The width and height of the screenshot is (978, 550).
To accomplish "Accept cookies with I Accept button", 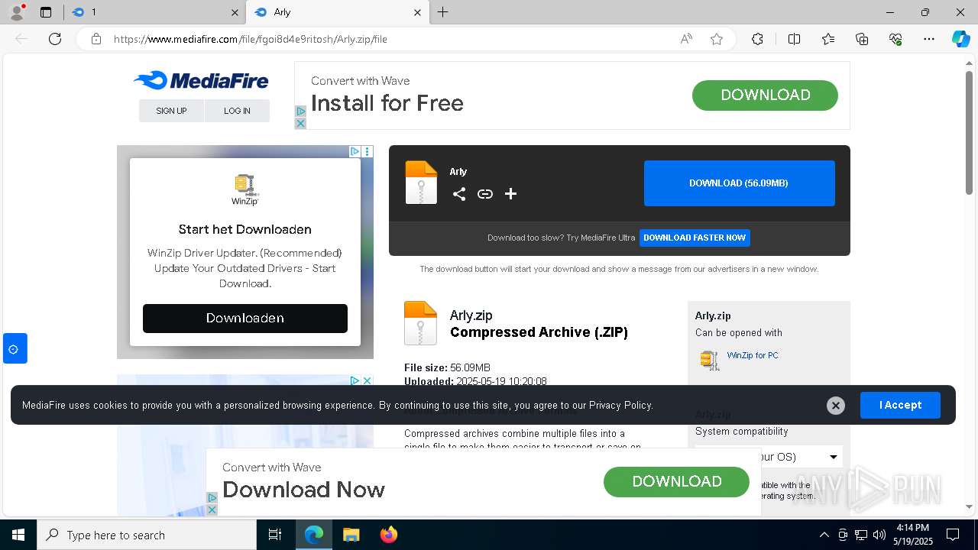I will (900, 405).
